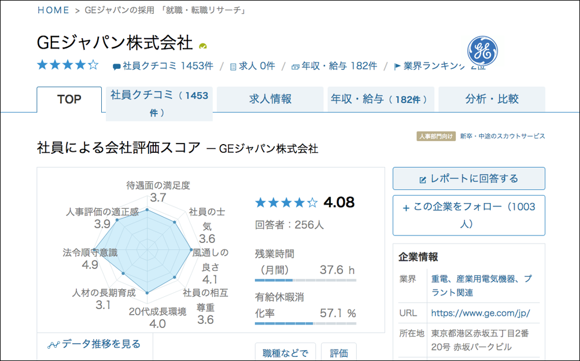Click the 企業情報 panel heading
Viewport: 580px width, 361px height.
click(x=418, y=257)
